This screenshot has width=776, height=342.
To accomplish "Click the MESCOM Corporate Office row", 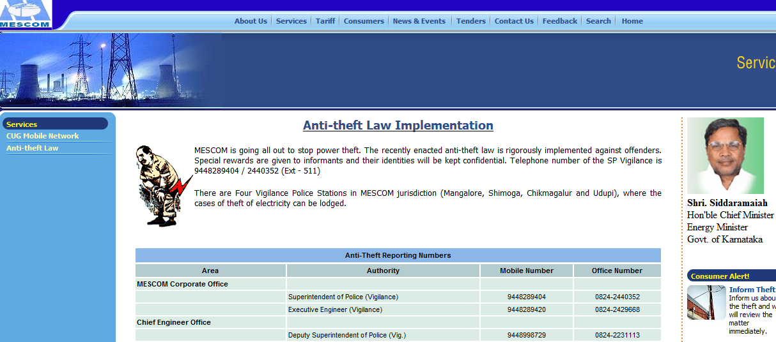I will [398, 284].
